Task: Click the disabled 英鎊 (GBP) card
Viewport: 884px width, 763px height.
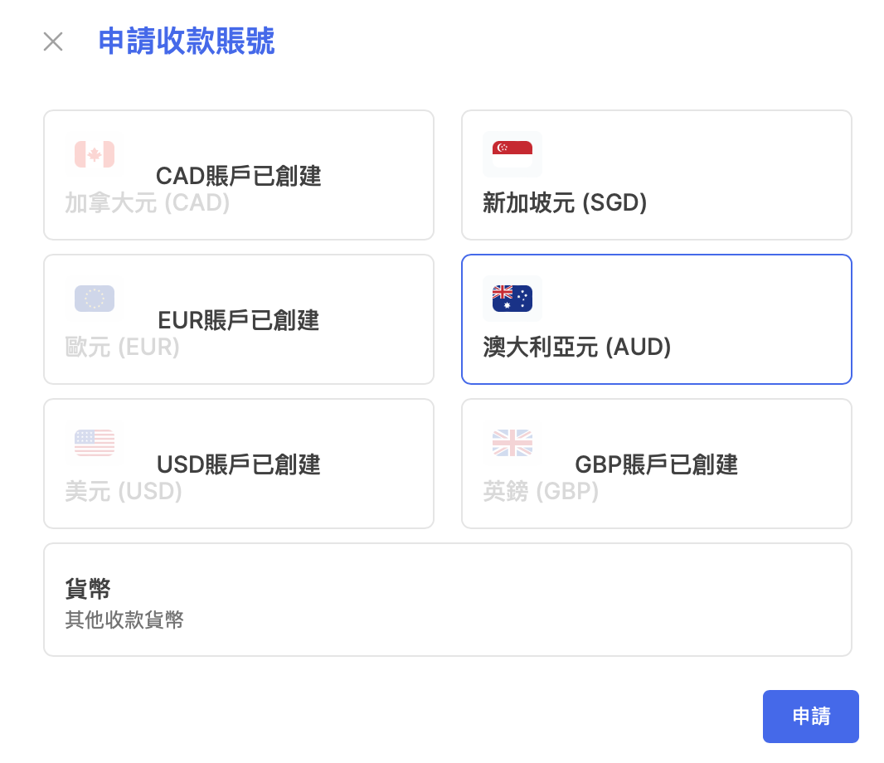Action: tap(656, 464)
